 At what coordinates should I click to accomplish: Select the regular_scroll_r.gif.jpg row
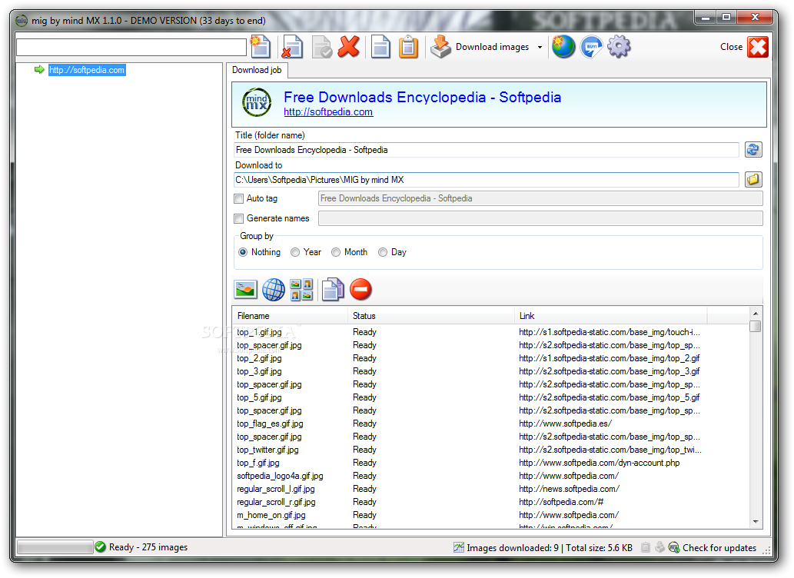(490, 502)
